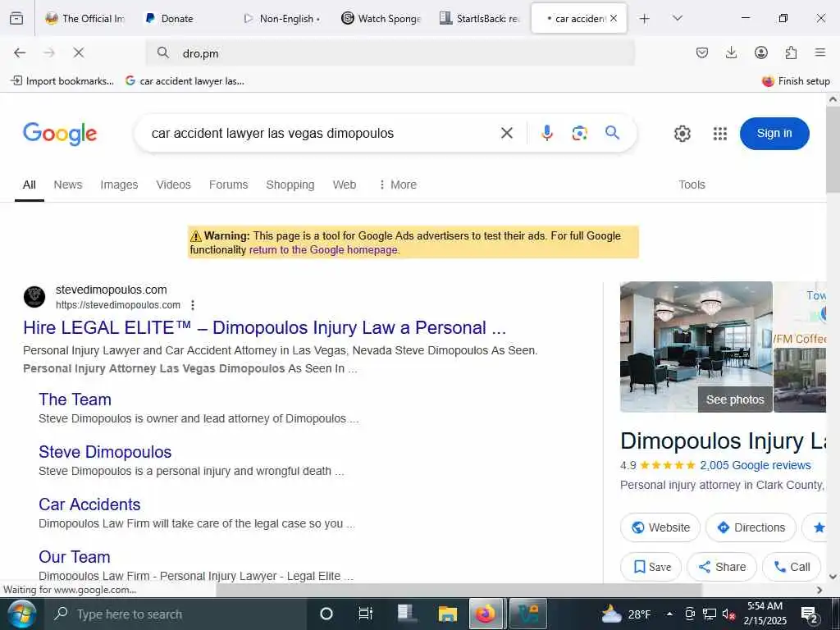Open Task View on the taskbar
Viewport: 840px width, 630px height.
pyautogui.click(x=365, y=614)
